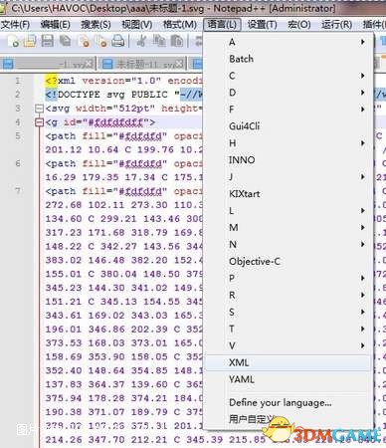Open the 文件(F) menu
This screenshot has width=386, height=448.
tap(15, 25)
